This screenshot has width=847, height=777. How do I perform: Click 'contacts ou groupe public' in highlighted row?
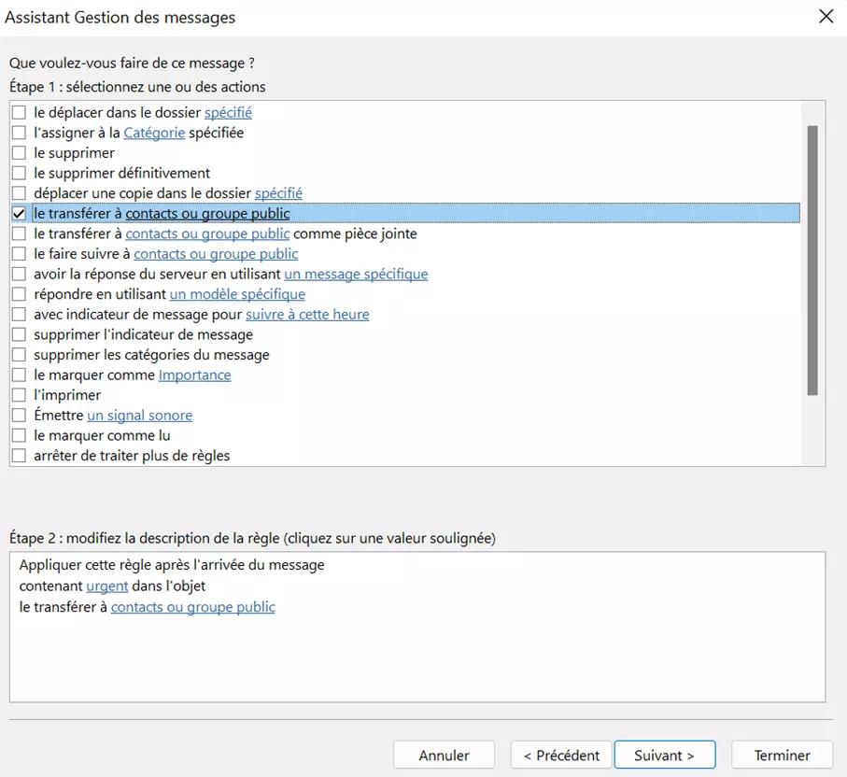207,214
